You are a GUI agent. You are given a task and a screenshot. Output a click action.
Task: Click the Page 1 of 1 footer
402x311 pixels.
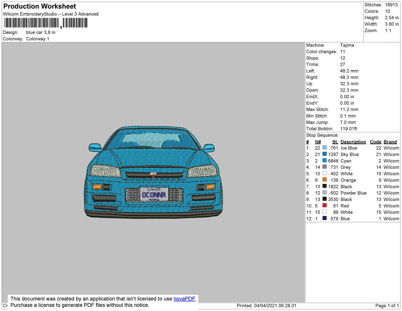pyautogui.click(x=387, y=305)
